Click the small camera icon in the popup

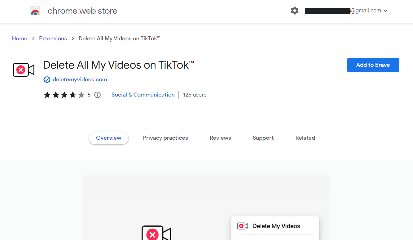243,226
